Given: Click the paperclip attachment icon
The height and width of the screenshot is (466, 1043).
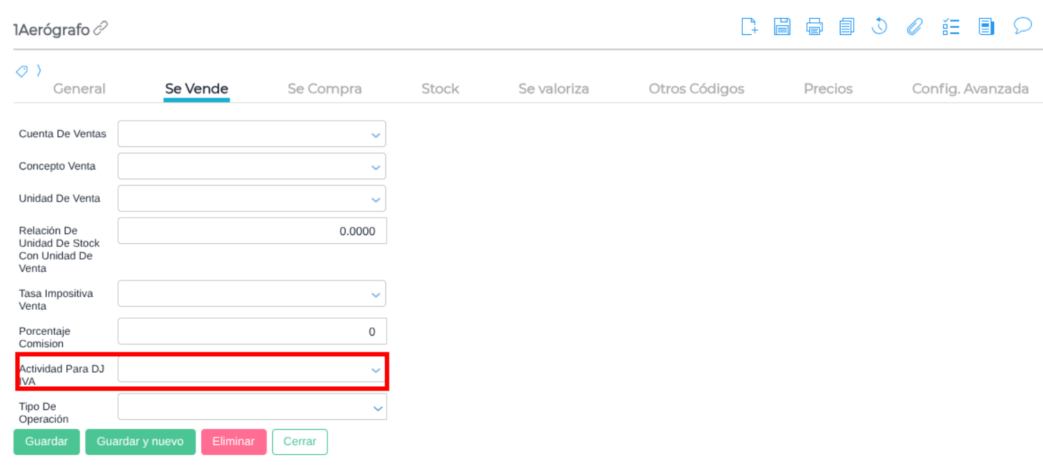Looking at the screenshot, I should 915,27.
